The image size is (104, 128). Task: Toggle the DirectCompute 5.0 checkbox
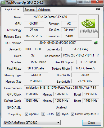click(x=73, y=114)
